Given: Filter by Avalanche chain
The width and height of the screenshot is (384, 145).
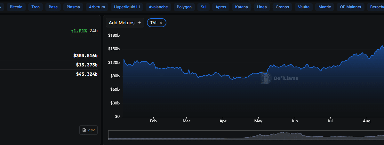Looking at the screenshot, I should [158, 7].
